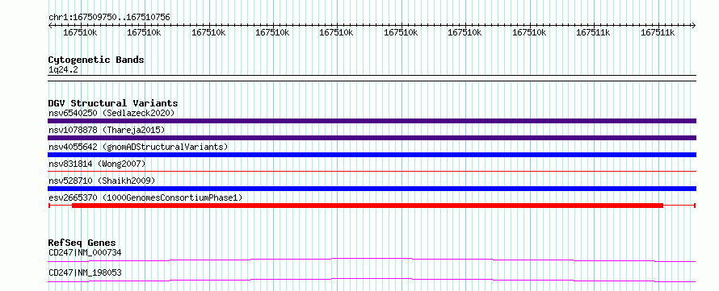Image resolution: width=719 pixels, height=291 pixels.
Task: Click the RefSeq Genes track title
Action: click(82, 243)
